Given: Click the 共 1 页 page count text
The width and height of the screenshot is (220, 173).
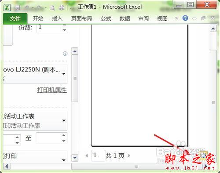Looking at the screenshot, I should click(x=115, y=155).
